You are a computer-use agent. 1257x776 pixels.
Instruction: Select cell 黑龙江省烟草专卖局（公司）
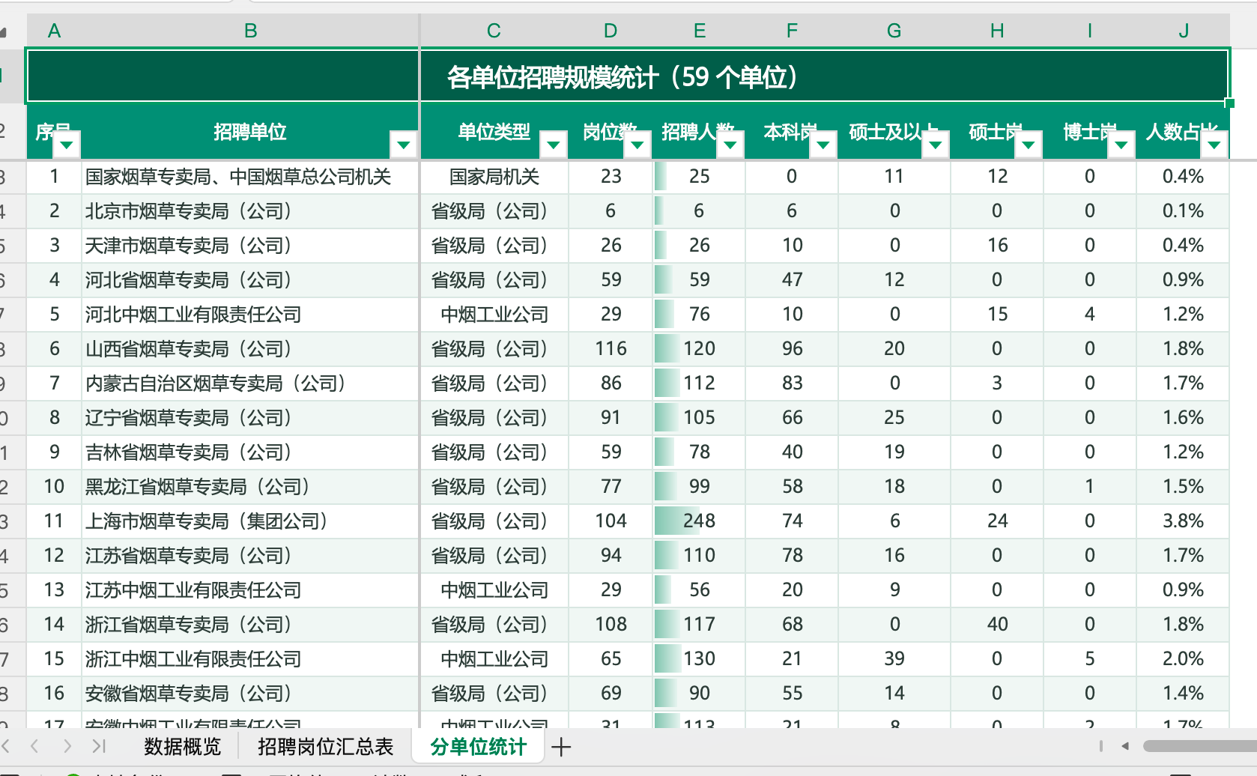250,487
